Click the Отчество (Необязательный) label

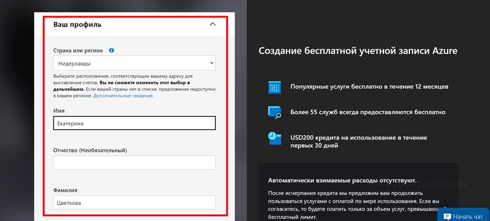90,151
